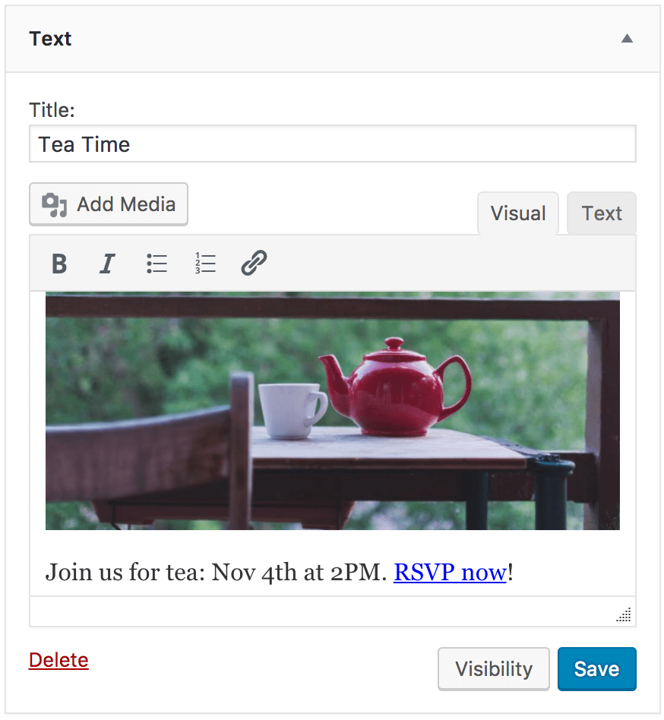Open the Visibility settings button
Viewport: 664px width, 720px height.
coord(494,669)
